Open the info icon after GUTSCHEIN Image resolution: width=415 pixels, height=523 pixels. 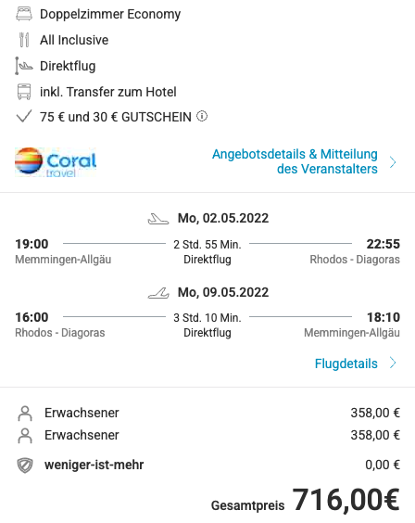[x=202, y=116]
